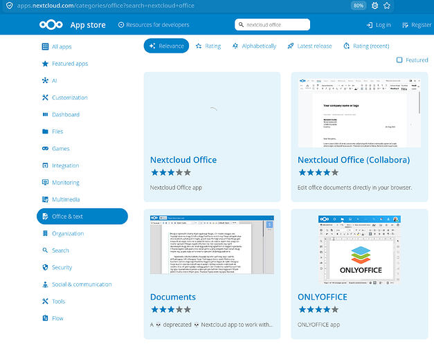
Task: Click the Flow category icon
Action: pos(45,318)
